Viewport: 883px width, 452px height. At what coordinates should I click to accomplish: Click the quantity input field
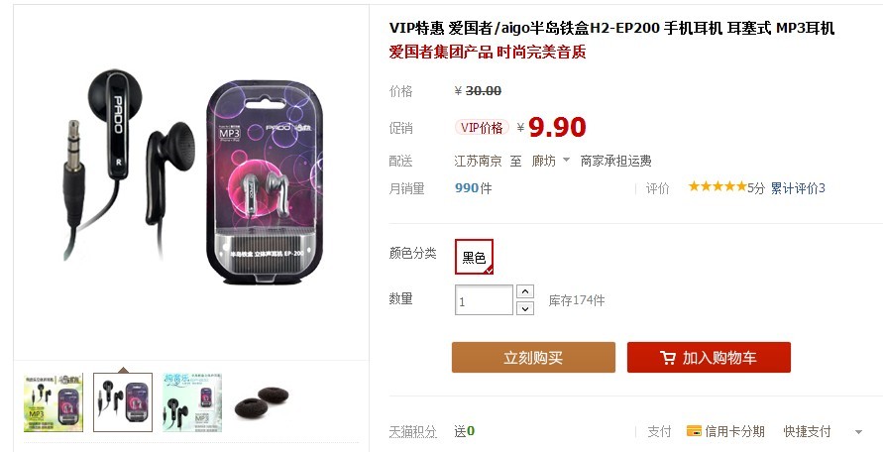tap(484, 300)
